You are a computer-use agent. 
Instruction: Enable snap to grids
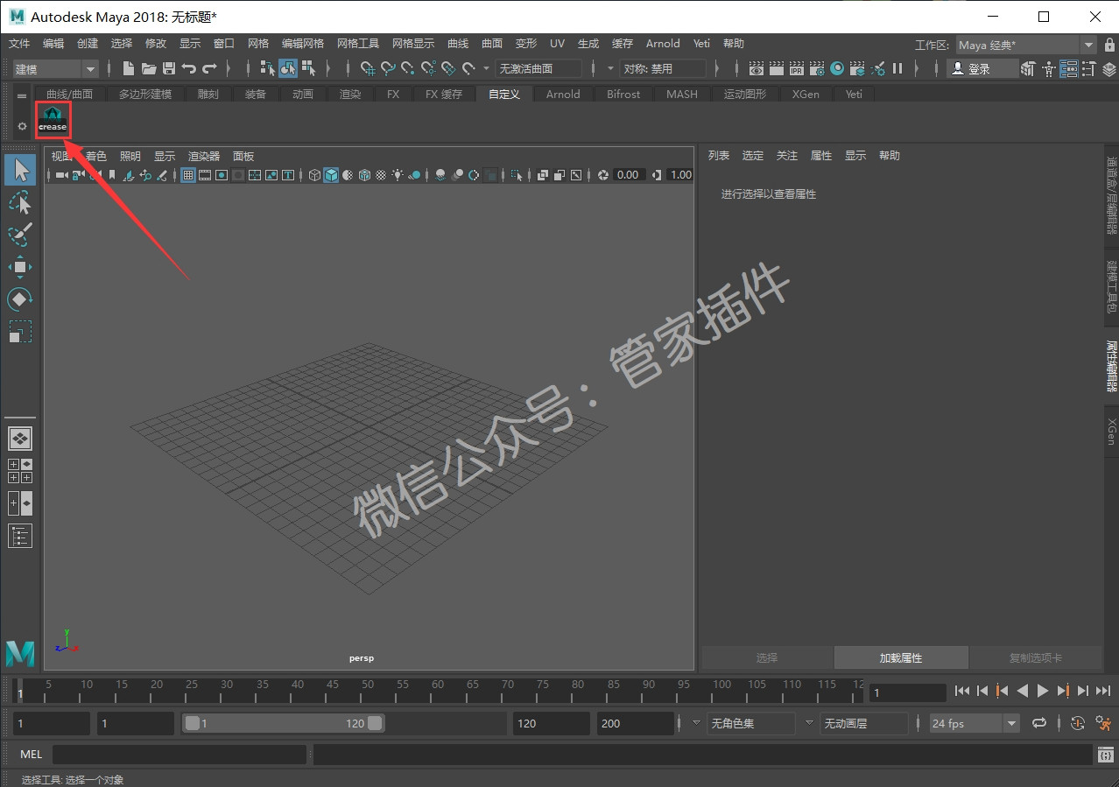tap(368, 68)
